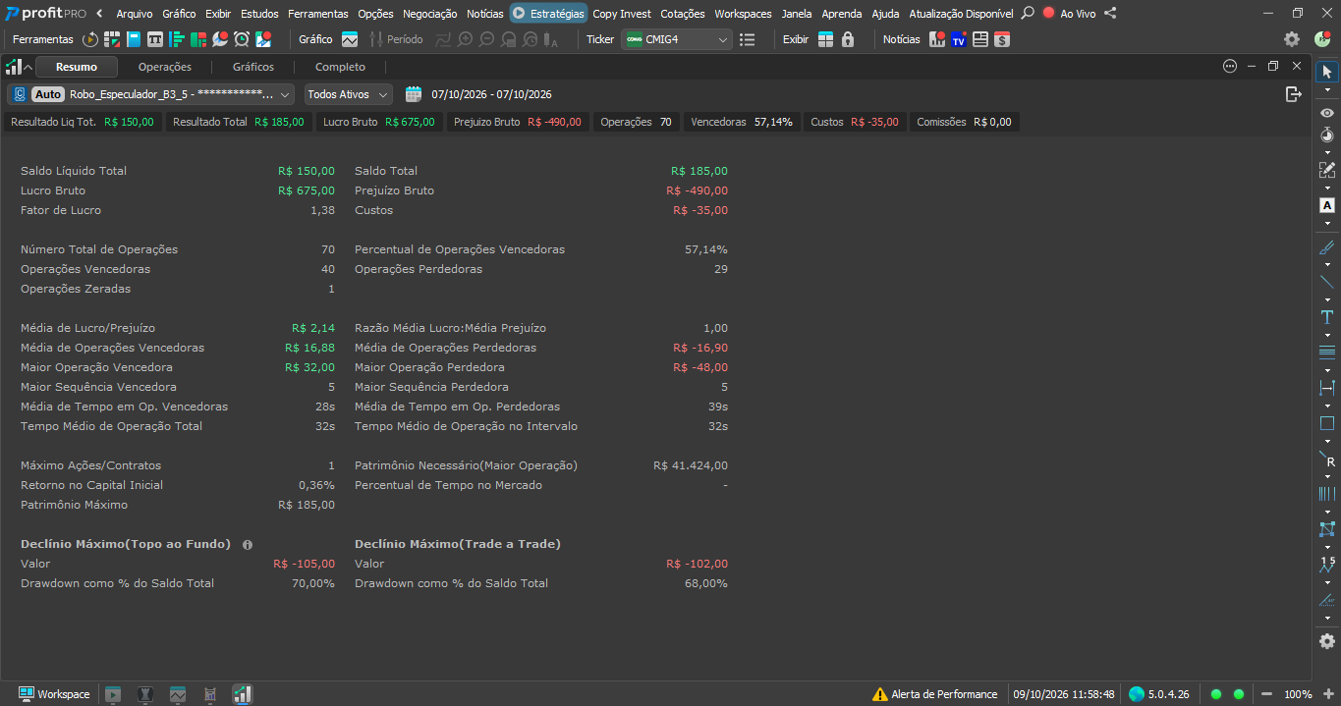
Task: Open the right sidebar settings gear
Action: click(x=1327, y=641)
